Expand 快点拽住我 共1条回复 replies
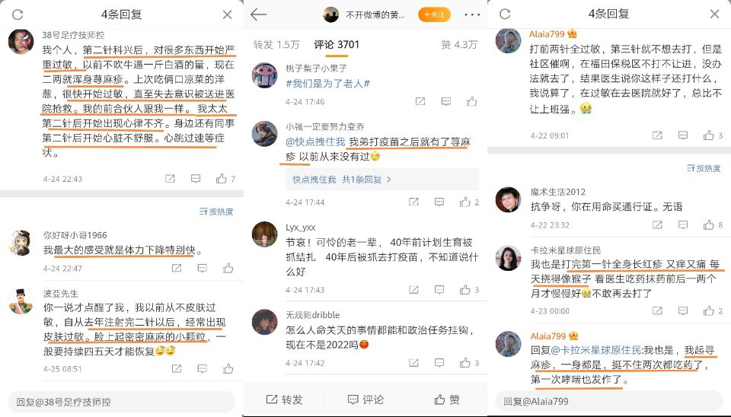 point(342,180)
